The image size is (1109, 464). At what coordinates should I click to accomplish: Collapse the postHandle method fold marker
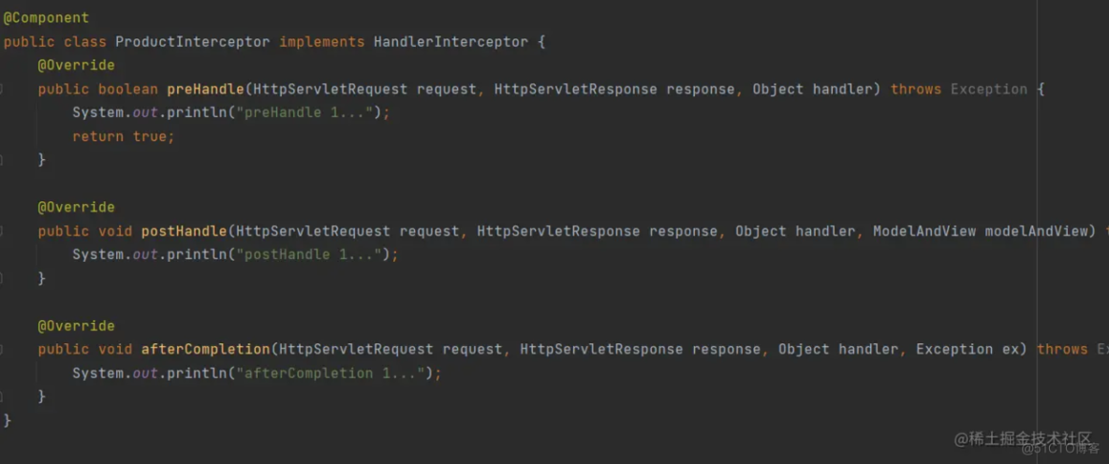coord(2,231)
